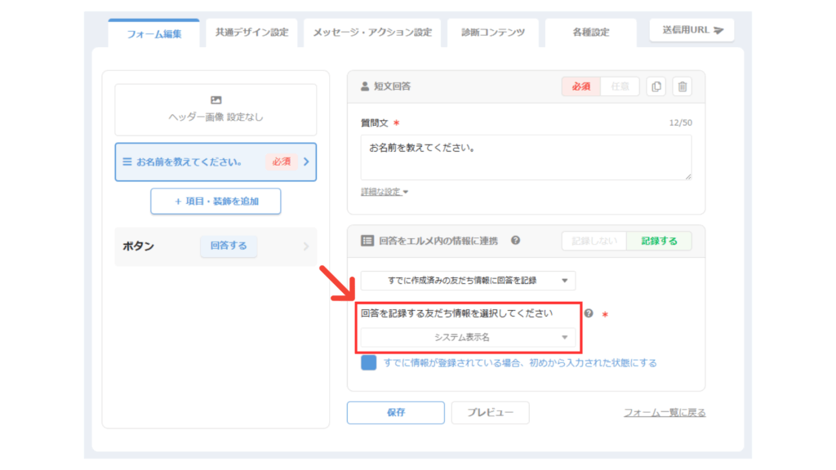Expand the 詳細な設定 section
836x470 pixels.
[x=385, y=192]
